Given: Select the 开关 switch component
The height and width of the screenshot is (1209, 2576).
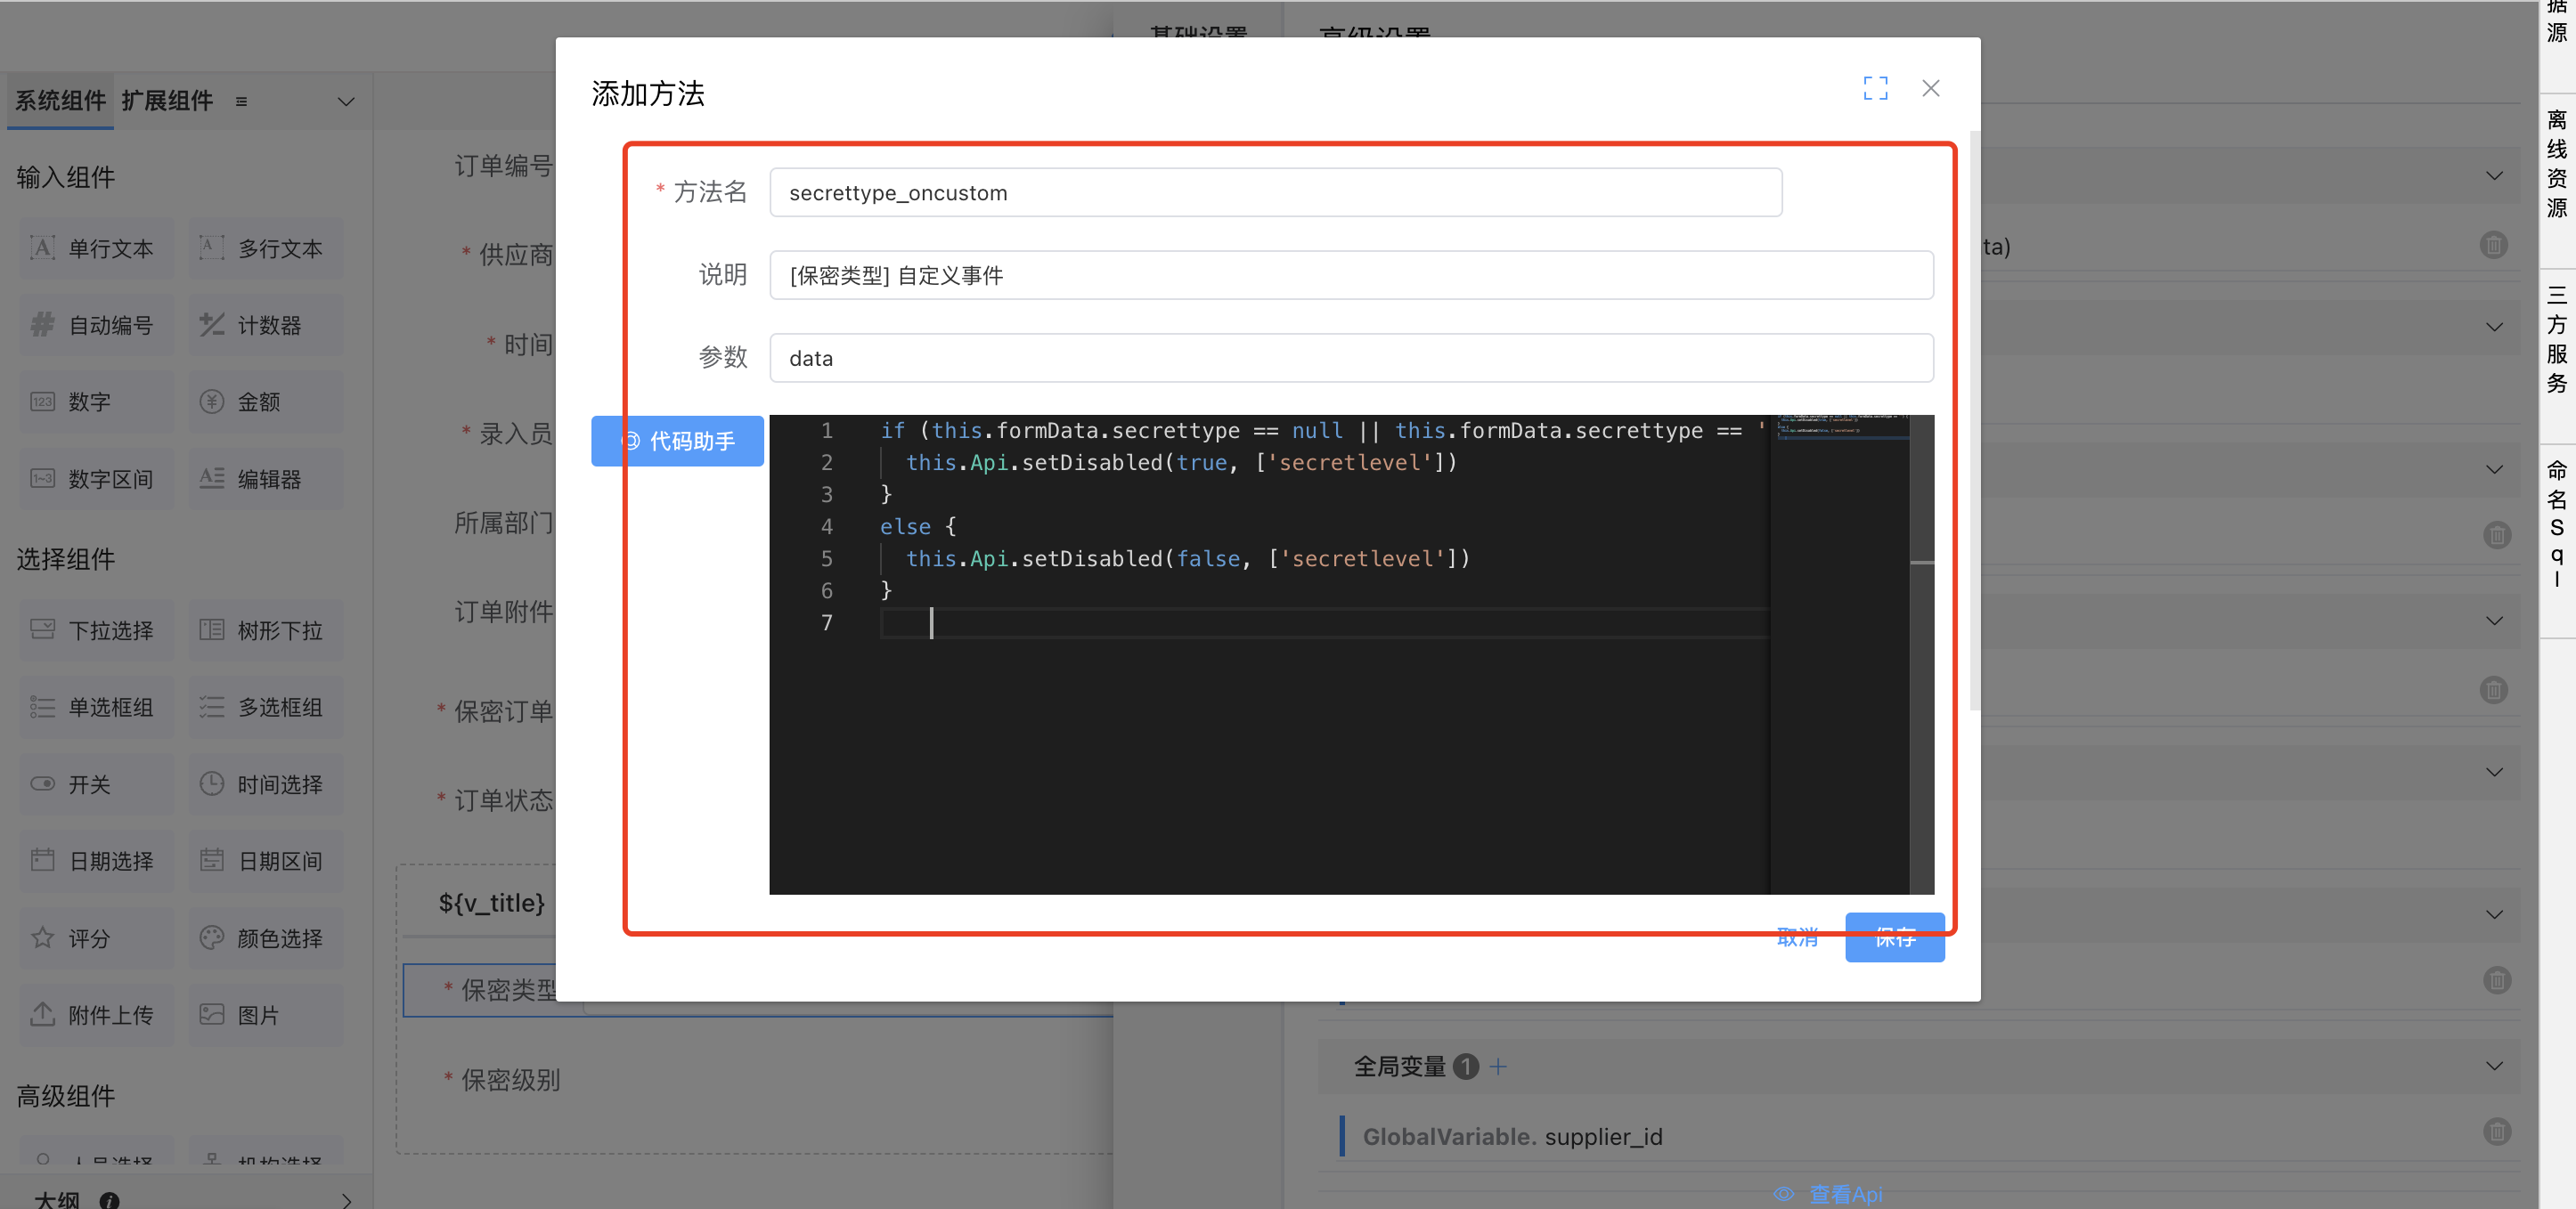Looking at the screenshot, I should coord(96,784).
